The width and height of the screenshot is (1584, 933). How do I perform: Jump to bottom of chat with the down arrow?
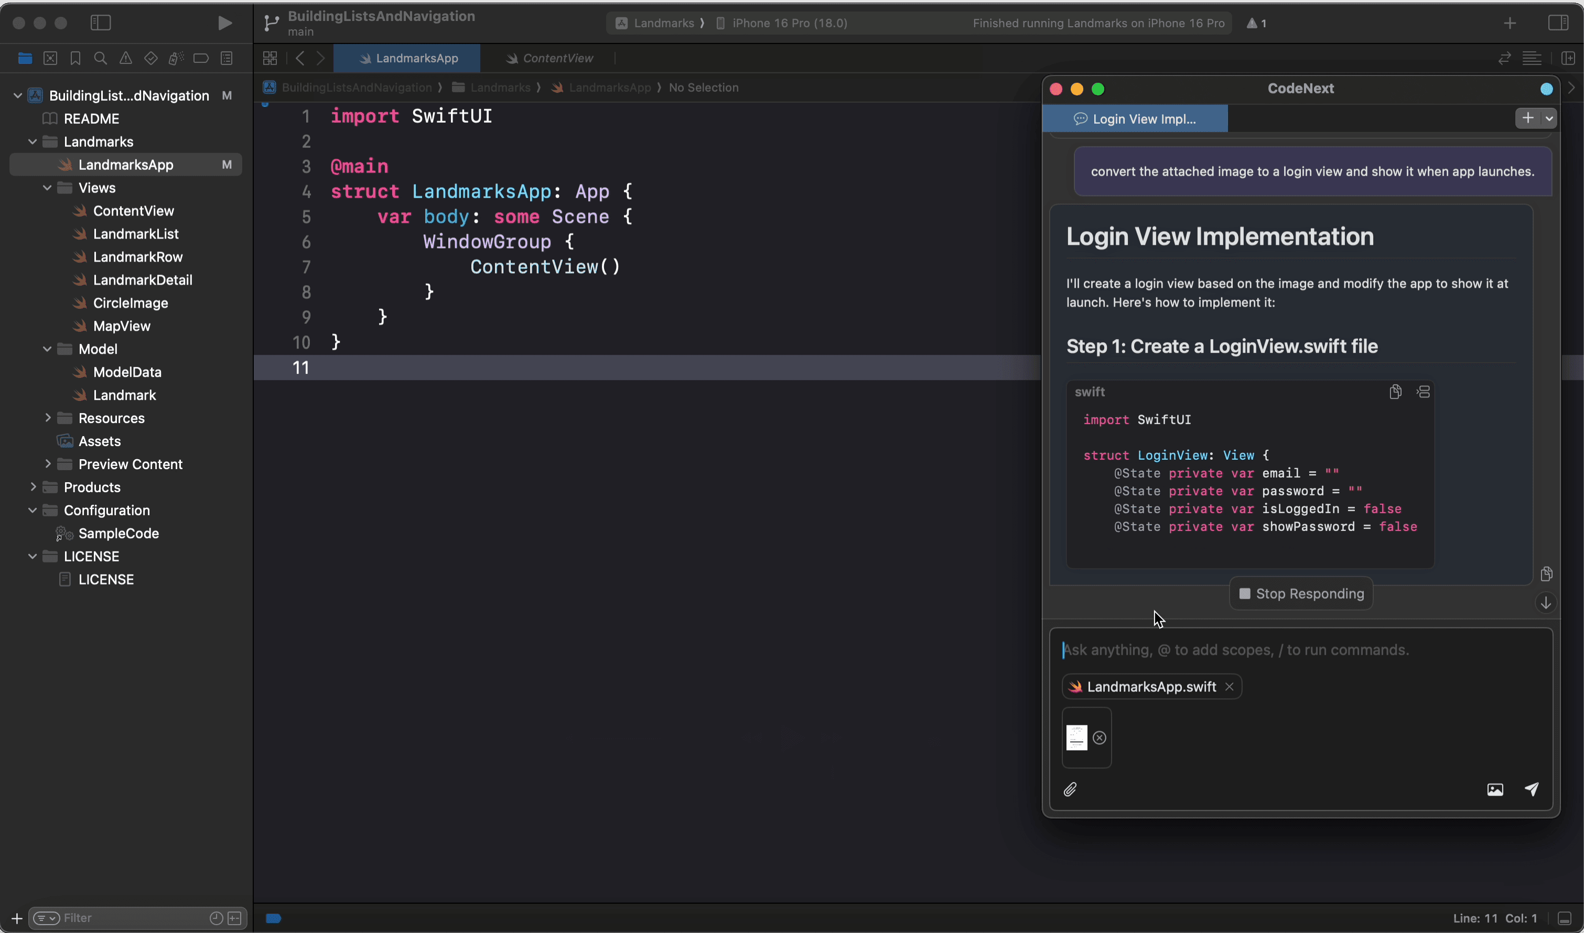[x=1546, y=603]
